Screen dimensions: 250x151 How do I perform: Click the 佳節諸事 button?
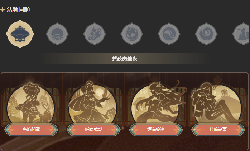[x=218, y=130]
